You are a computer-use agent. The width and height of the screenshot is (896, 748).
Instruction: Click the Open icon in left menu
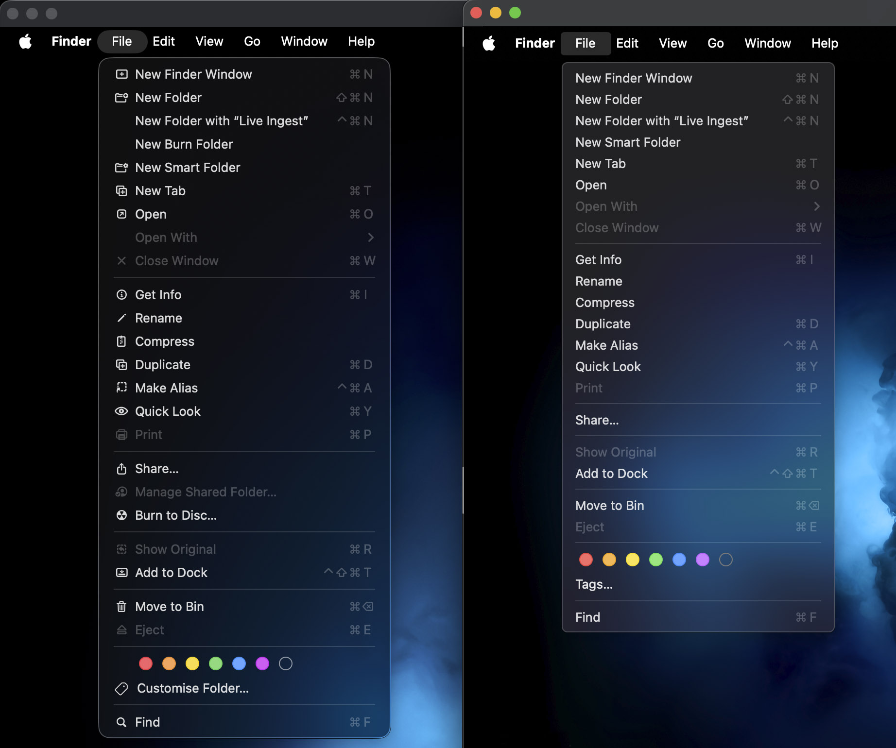tap(121, 214)
